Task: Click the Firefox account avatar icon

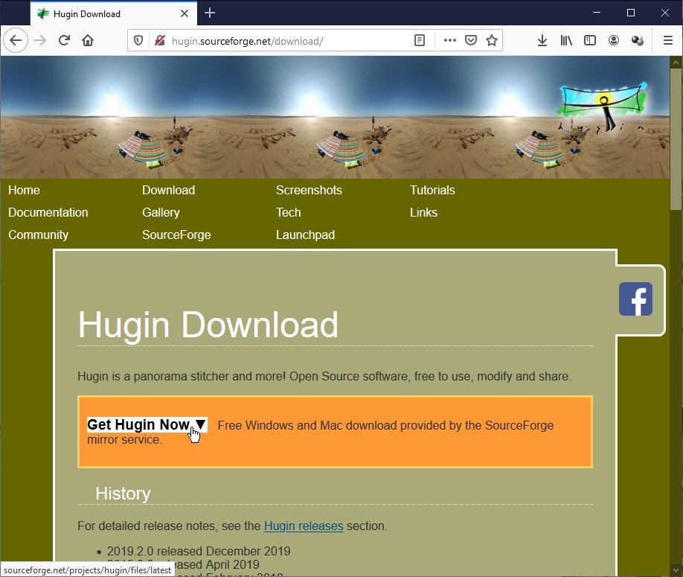Action: (614, 41)
